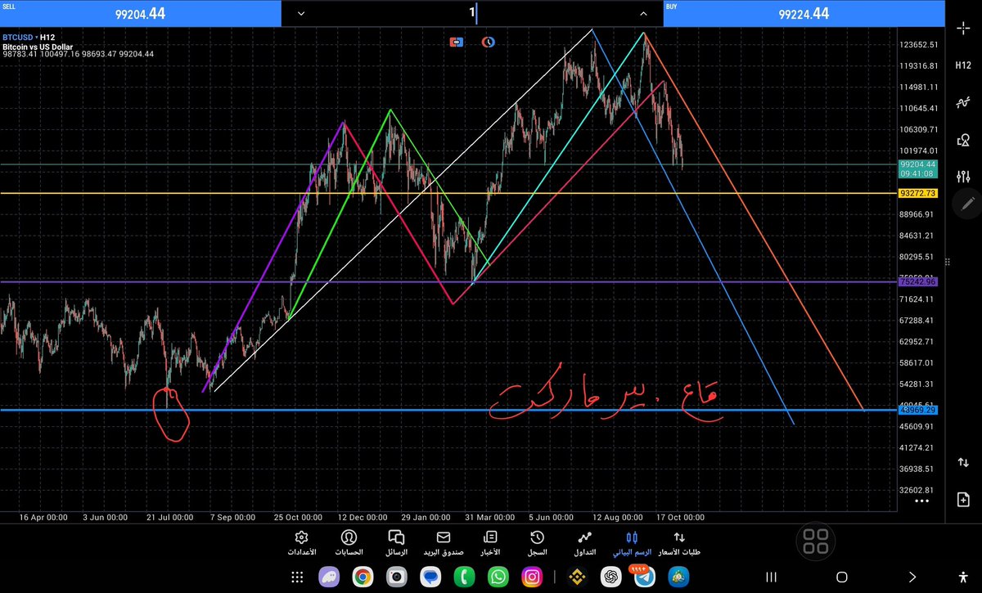Open the Trade tab (التداول)
This screenshot has width=982, height=593.
(584, 543)
